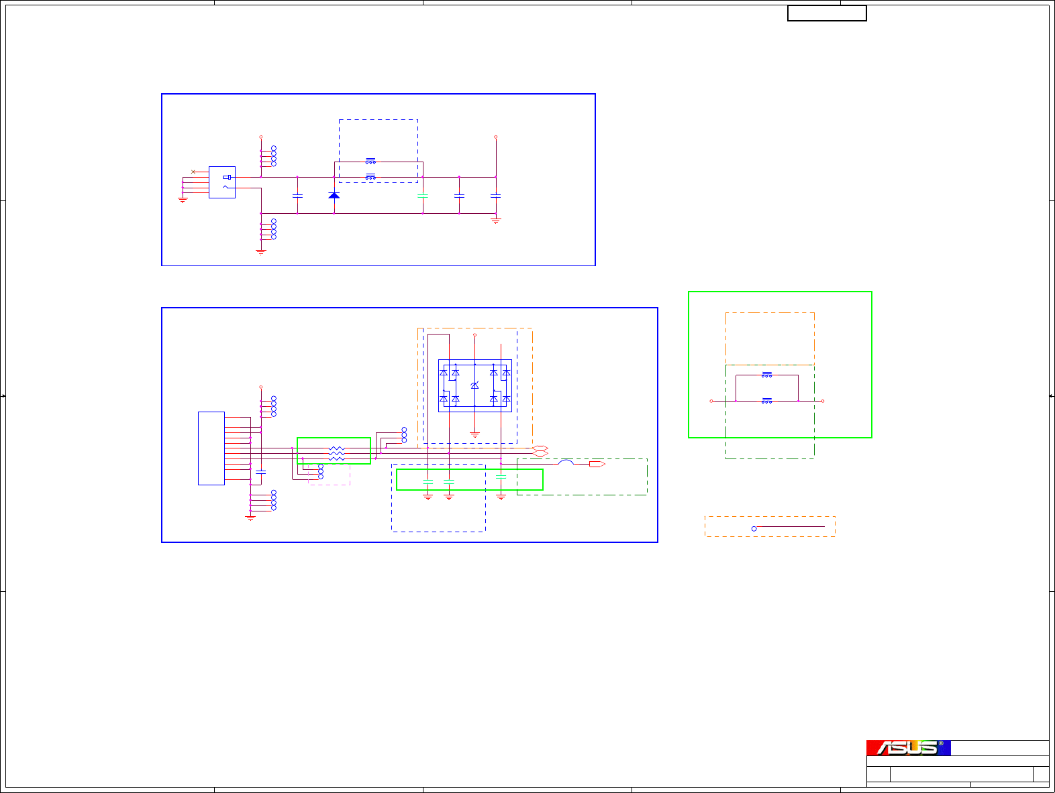
Task: Select the test point circle in the orange dashed box
Action: coord(754,528)
